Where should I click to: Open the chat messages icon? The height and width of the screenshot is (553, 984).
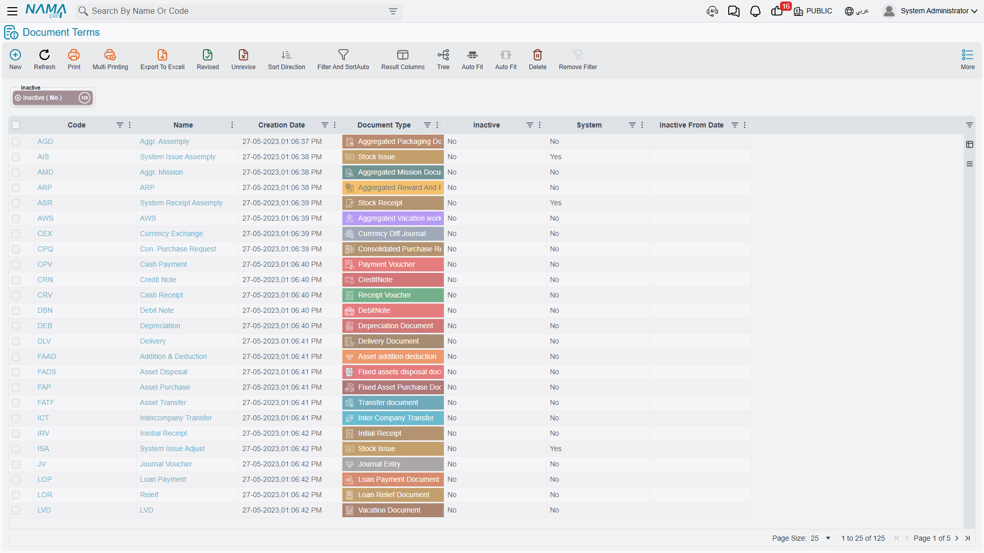734,11
